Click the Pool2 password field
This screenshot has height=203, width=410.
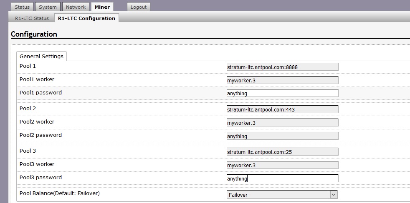pyautogui.click(x=282, y=136)
